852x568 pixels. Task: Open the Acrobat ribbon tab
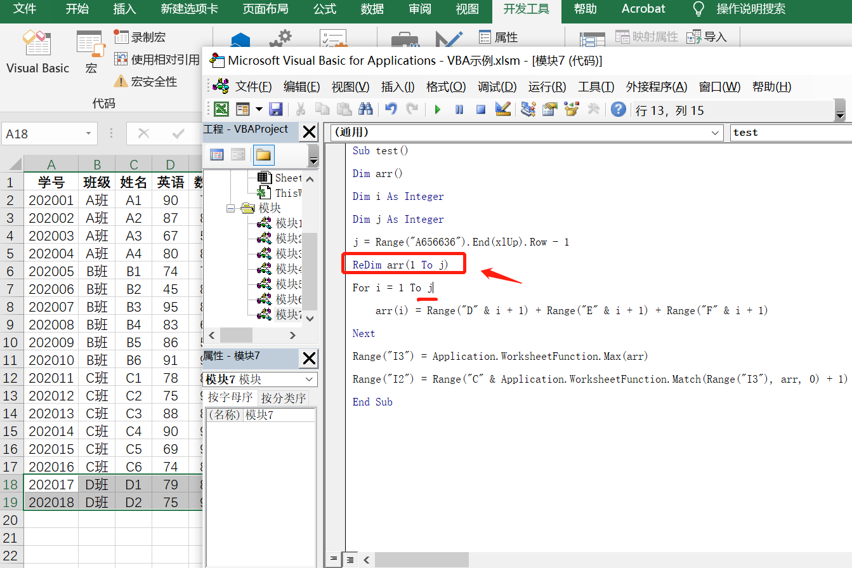click(x=643, y=9)
